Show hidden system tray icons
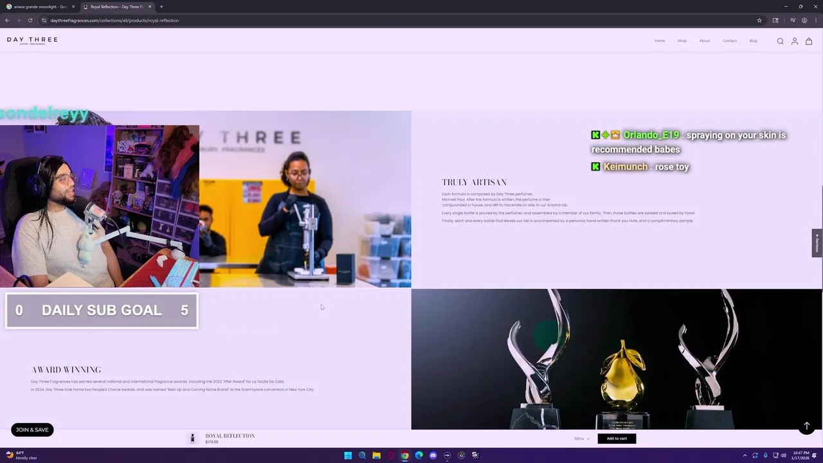Screen dimensions: 823x463 [745, 455]
